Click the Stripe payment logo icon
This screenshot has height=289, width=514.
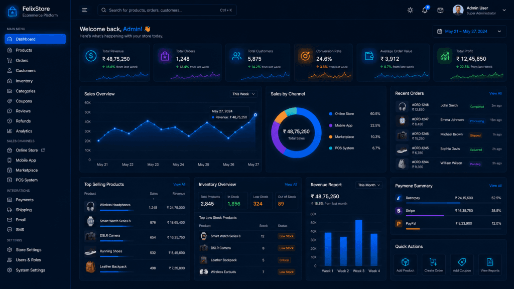pos(399,211)
